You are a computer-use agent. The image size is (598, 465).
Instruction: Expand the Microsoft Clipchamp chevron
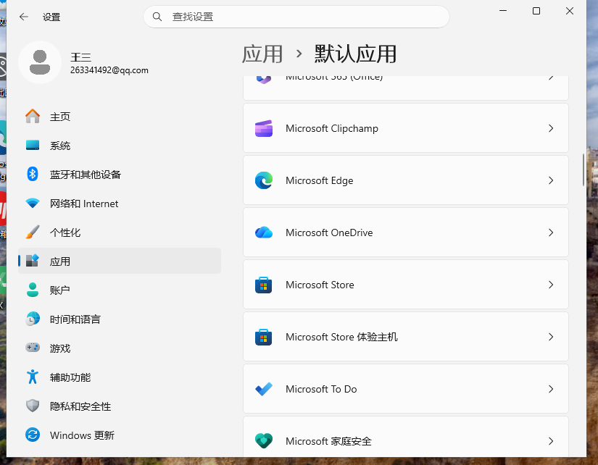551,128
